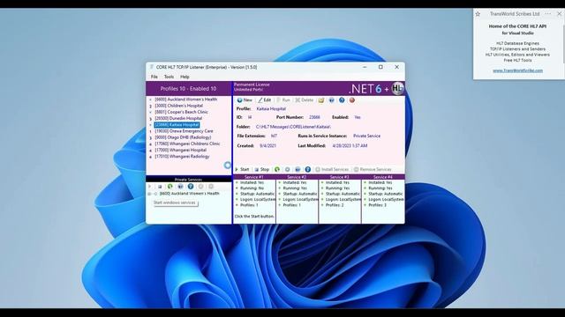This screenshot has width=565, height=317.
Task: Select the Service #3 column header
Action: pyautogui.click(x=339, y=177)
